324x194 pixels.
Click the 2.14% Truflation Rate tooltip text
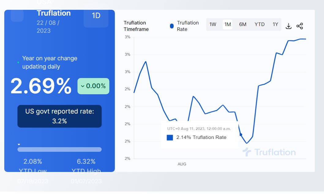(201, 137)
